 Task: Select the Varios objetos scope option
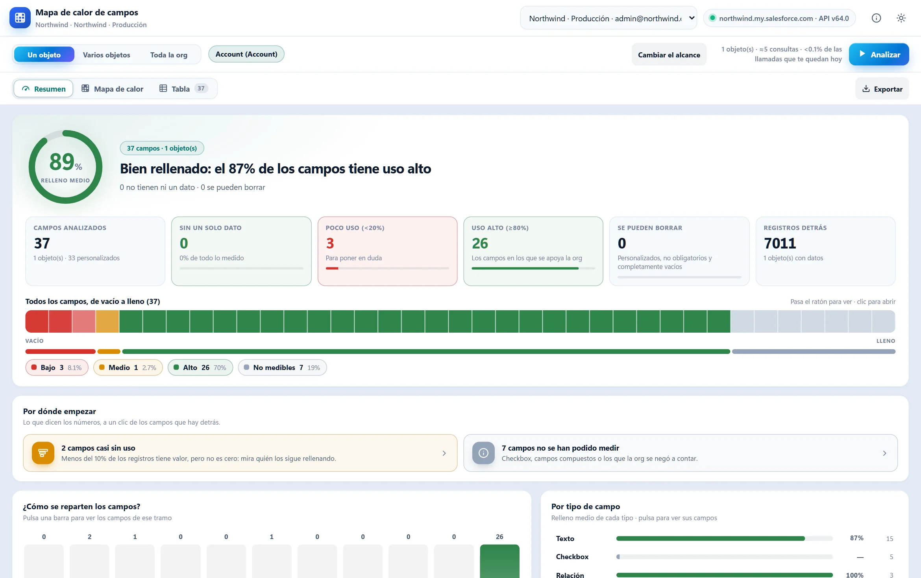pos(106,55)
